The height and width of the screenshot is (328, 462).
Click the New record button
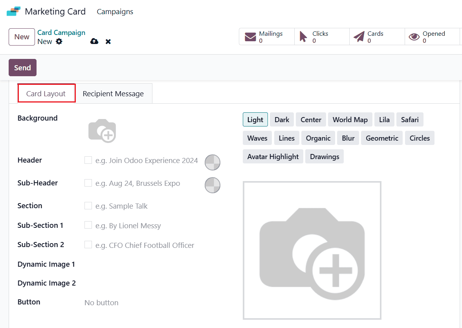[22, 37]
